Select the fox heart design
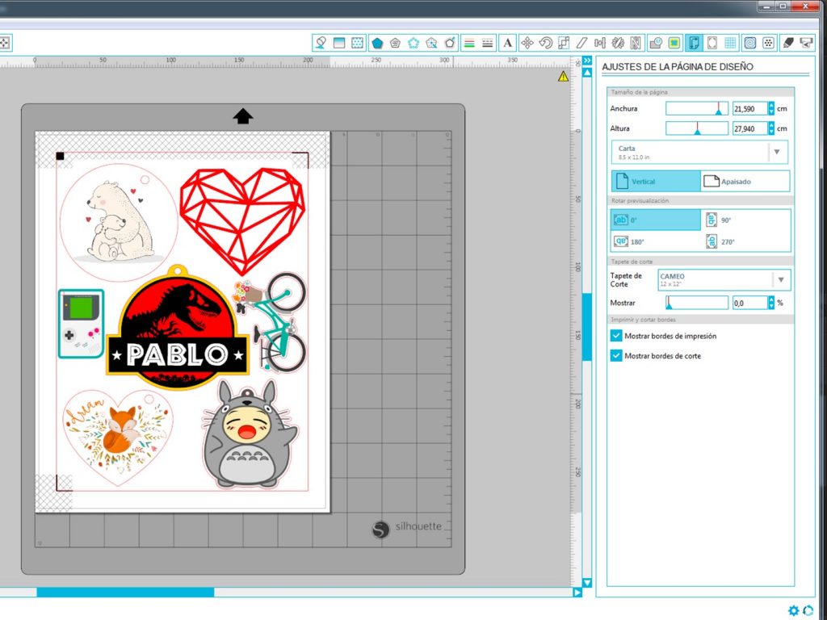 pyautogui.click(x=118, y=437)
